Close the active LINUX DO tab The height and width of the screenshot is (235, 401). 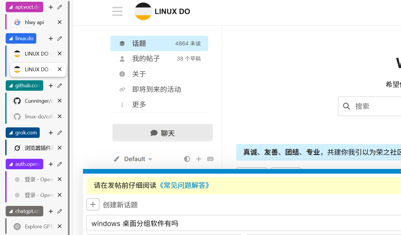tap(60, 69)
